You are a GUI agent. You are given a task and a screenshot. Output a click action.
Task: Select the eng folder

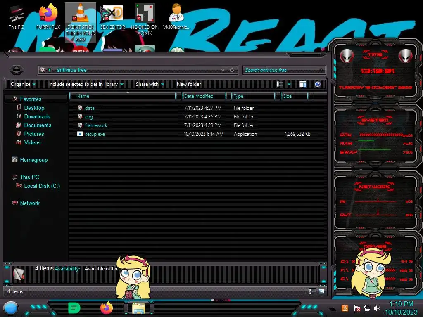click(89, 117)
